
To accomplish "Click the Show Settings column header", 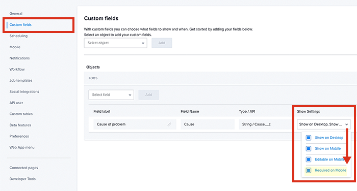I will click(x=308, y=111).
